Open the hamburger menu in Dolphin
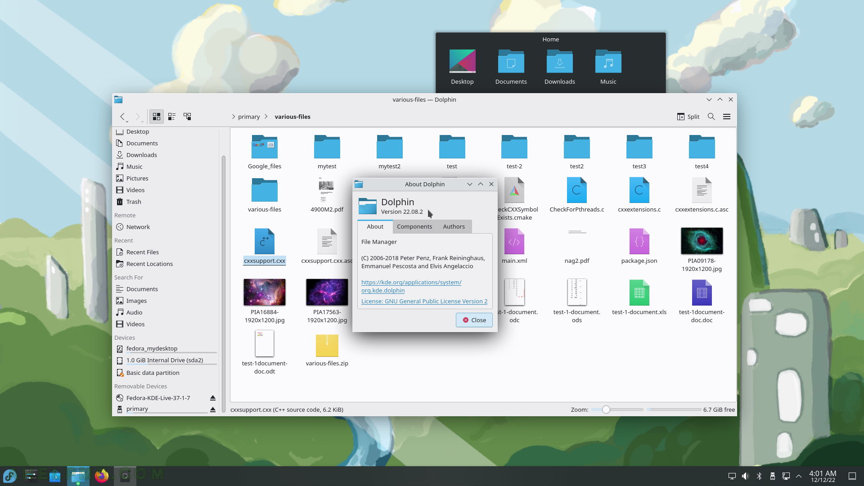This screenshot has height=486, width=864. click(727, 117)
